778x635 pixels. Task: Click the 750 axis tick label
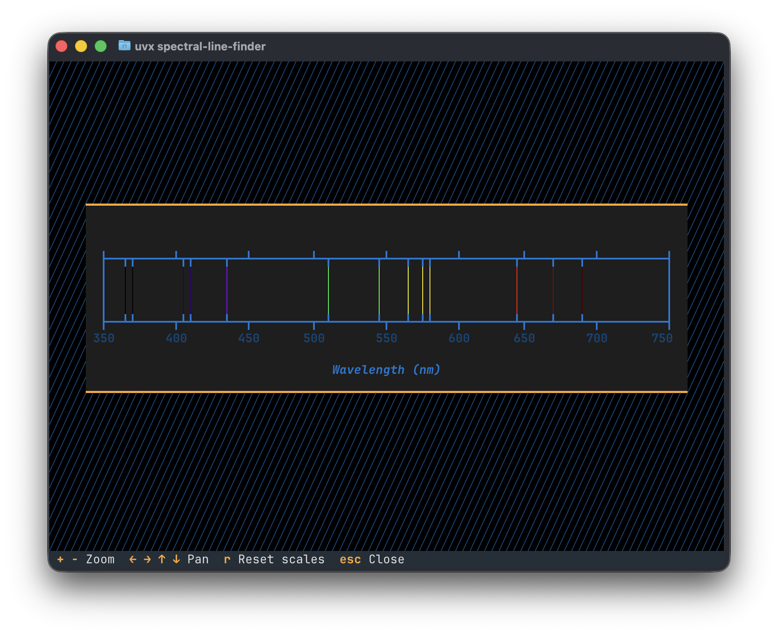click(662, 338)
